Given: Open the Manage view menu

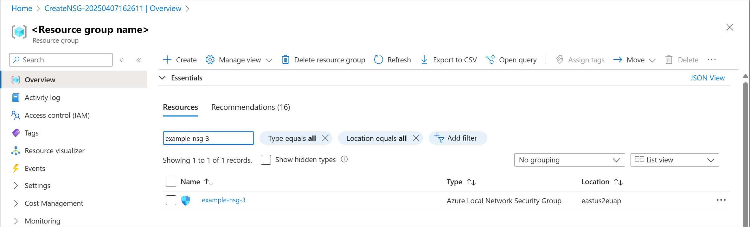Looking at the screenshot, I should pyautogui.click(x=239, y=60).
